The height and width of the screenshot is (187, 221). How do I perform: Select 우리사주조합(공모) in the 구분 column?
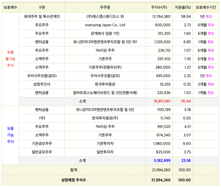42,76
